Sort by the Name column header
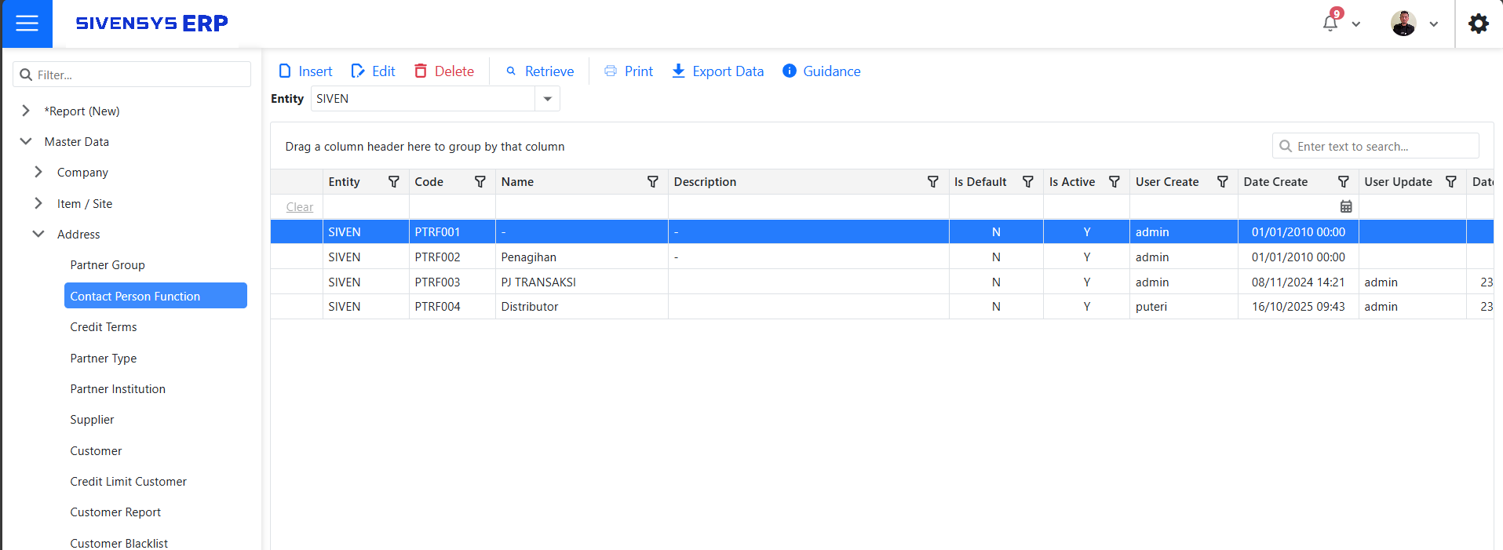This screenshot has width=1503, height=550. point(517,182)
